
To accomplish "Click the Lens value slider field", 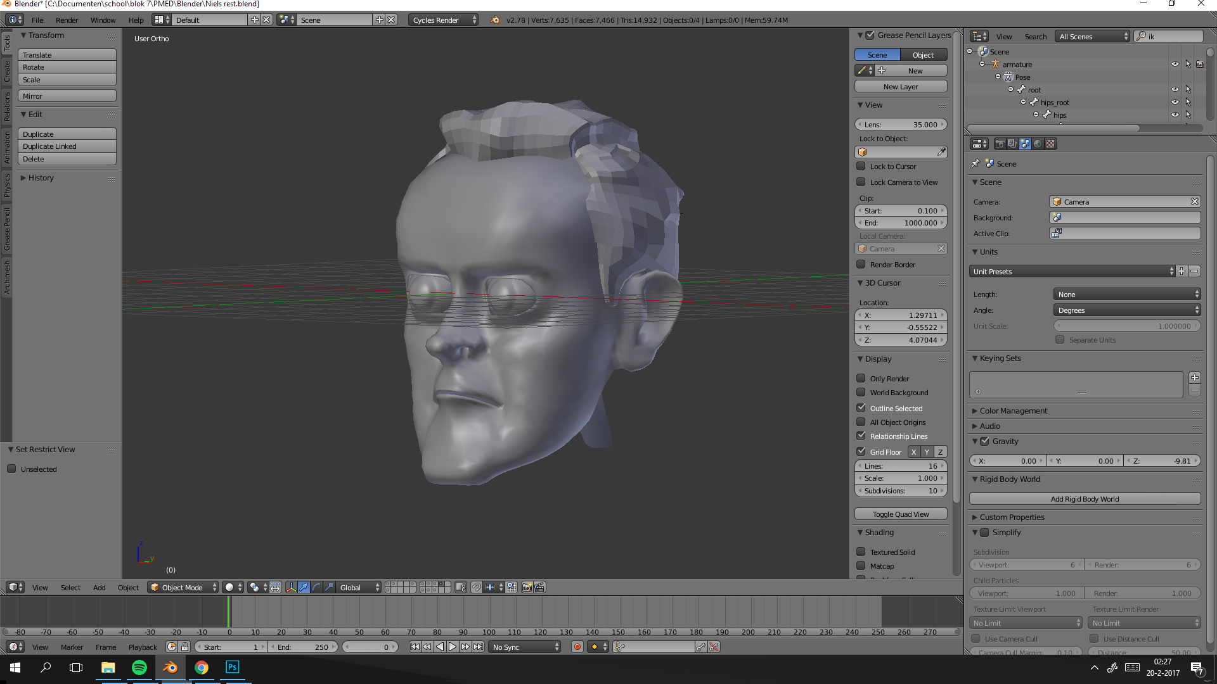I will [901, 125].
